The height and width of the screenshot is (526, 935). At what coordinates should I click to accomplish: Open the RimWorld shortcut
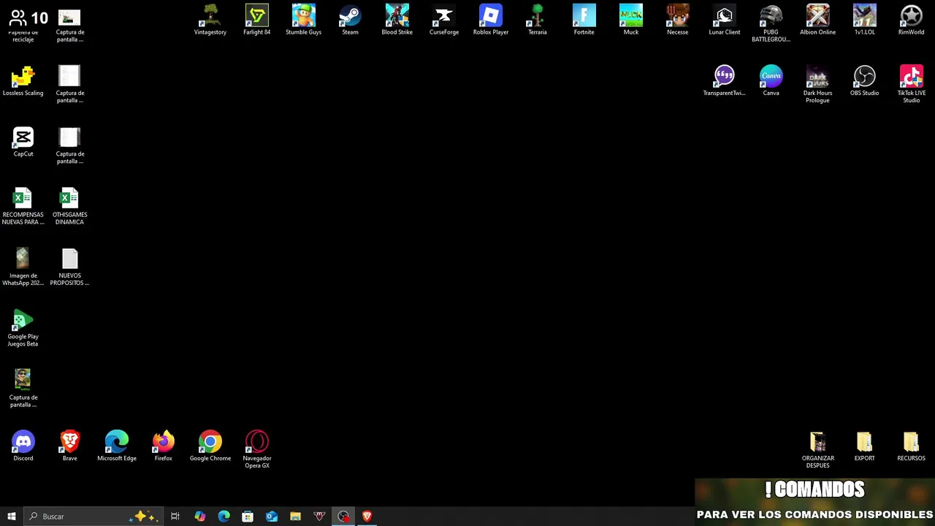point(912,20)
